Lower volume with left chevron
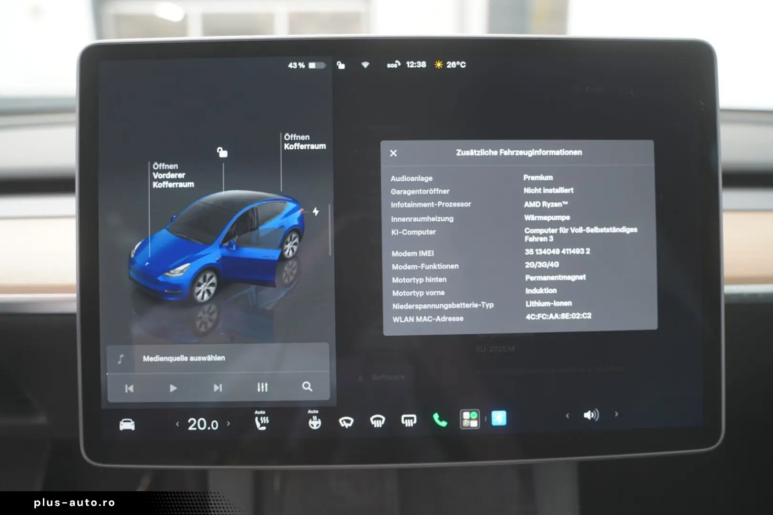 click(x=567, y=416)
